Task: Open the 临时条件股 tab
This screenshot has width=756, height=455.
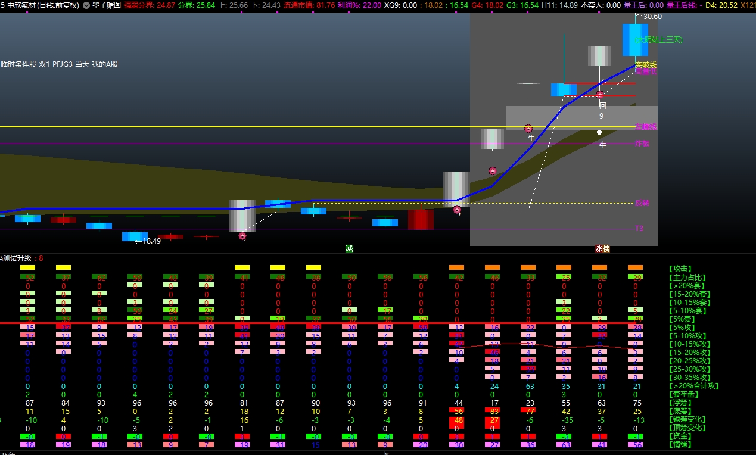Action: 18,64
